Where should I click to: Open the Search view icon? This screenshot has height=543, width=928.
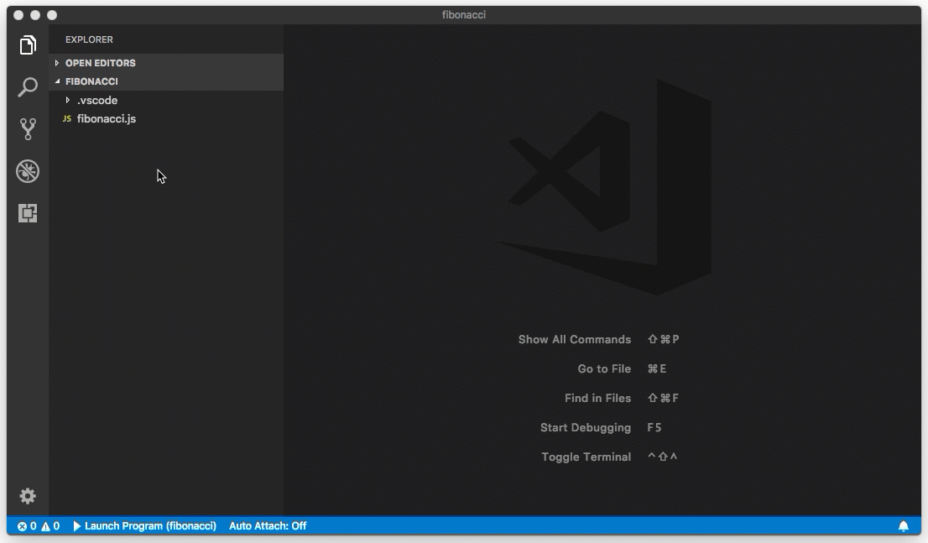click(x=28, y=87)
